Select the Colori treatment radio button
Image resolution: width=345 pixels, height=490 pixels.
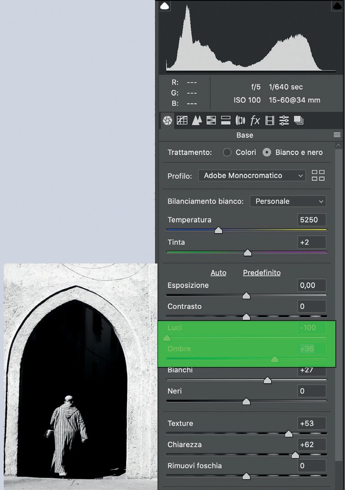coord(227,152)
